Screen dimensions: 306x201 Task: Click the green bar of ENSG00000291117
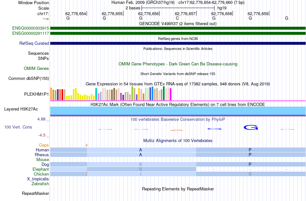coord(178,33)
